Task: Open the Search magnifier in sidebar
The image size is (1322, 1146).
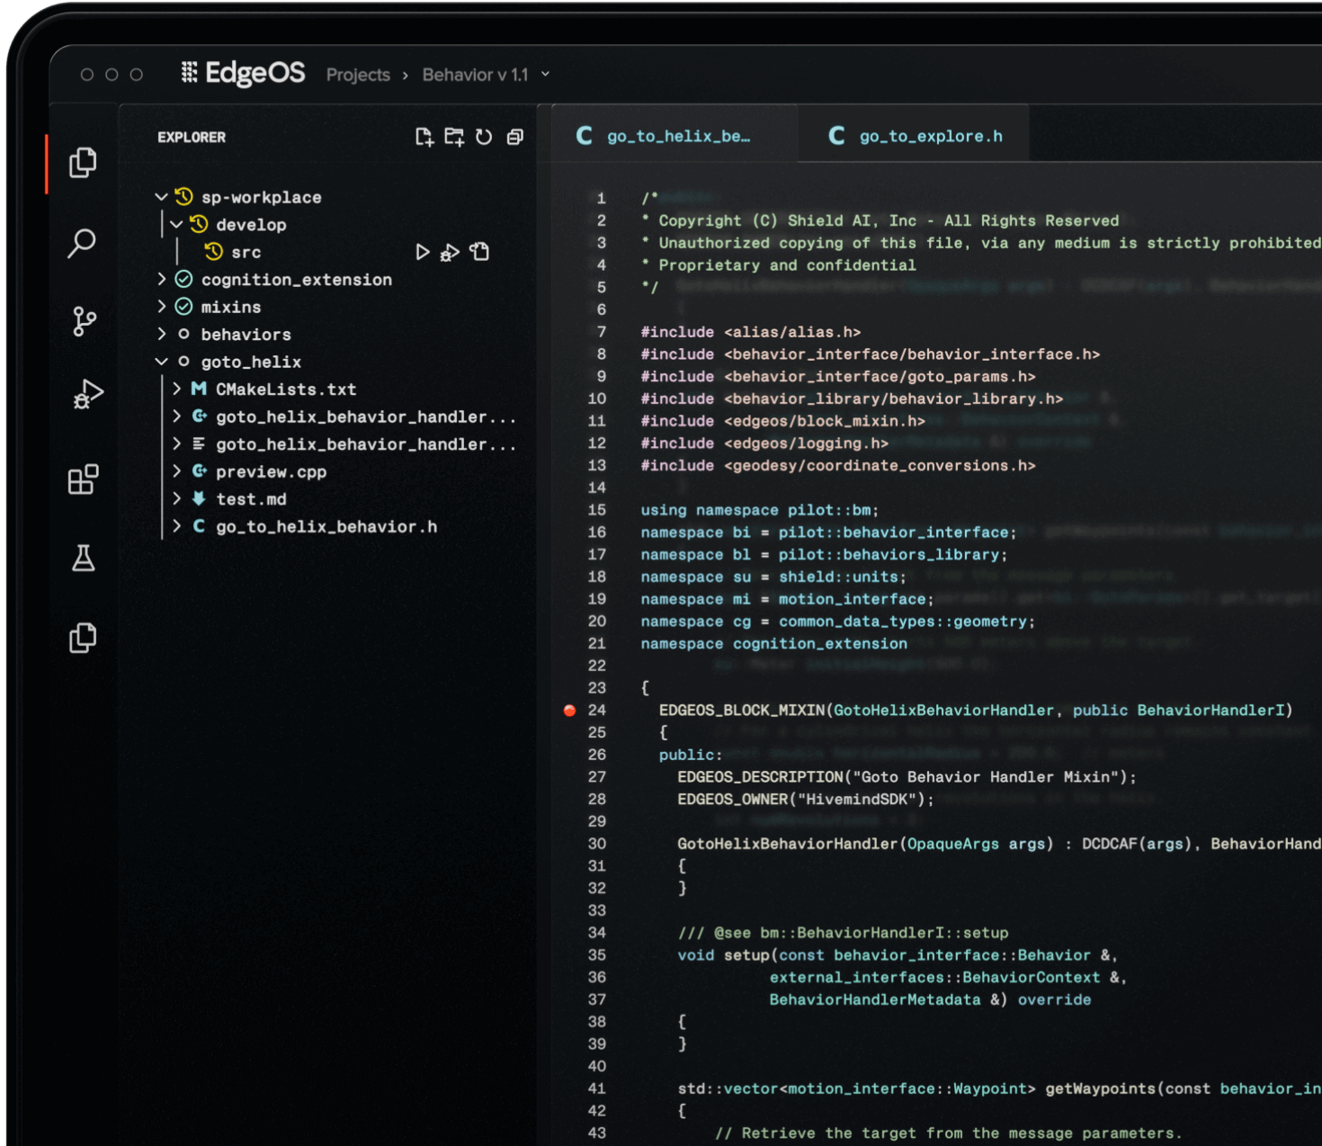Action: [83, 242]
